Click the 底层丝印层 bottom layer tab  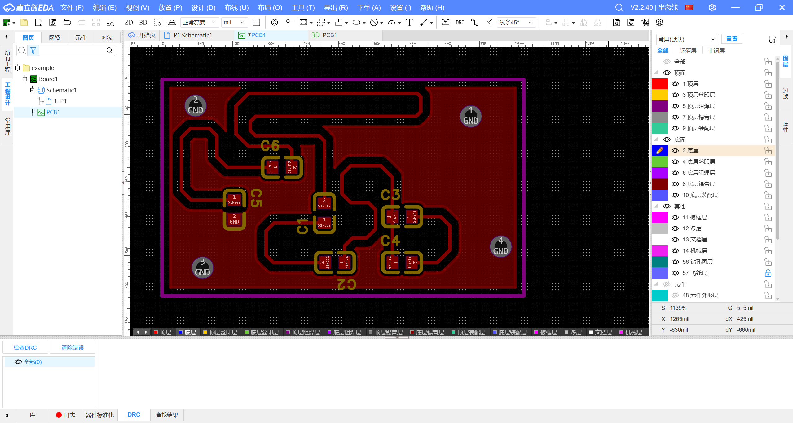(262, 332)
